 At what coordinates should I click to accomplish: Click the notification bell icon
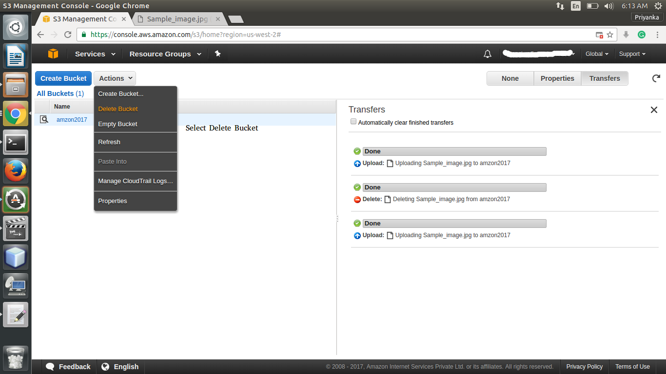(x=487, y=54)
